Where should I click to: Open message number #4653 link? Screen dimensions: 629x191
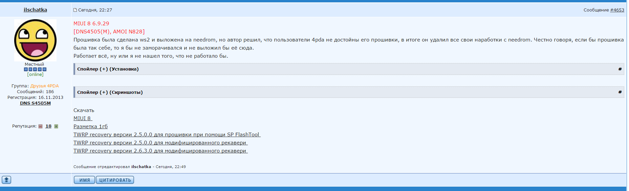[617, 10]
